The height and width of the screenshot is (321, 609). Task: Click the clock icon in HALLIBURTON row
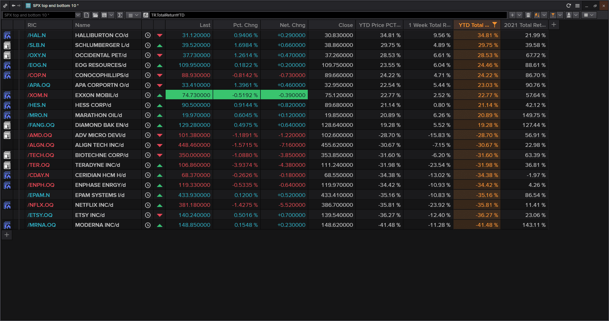[148, 35]
